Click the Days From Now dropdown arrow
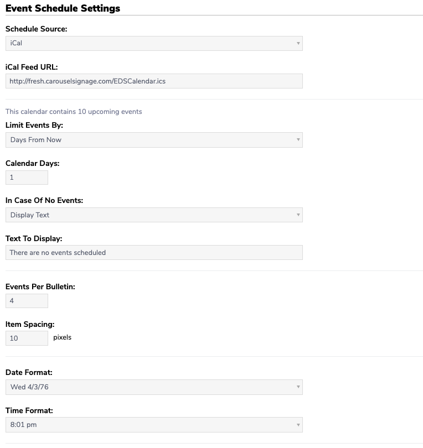 pos(298,140)
